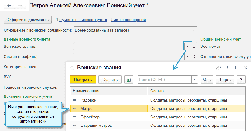This screenshot has height=131, width=251.
Task: Click the link icon in Воинские звания header
Action: click(219, 68)
